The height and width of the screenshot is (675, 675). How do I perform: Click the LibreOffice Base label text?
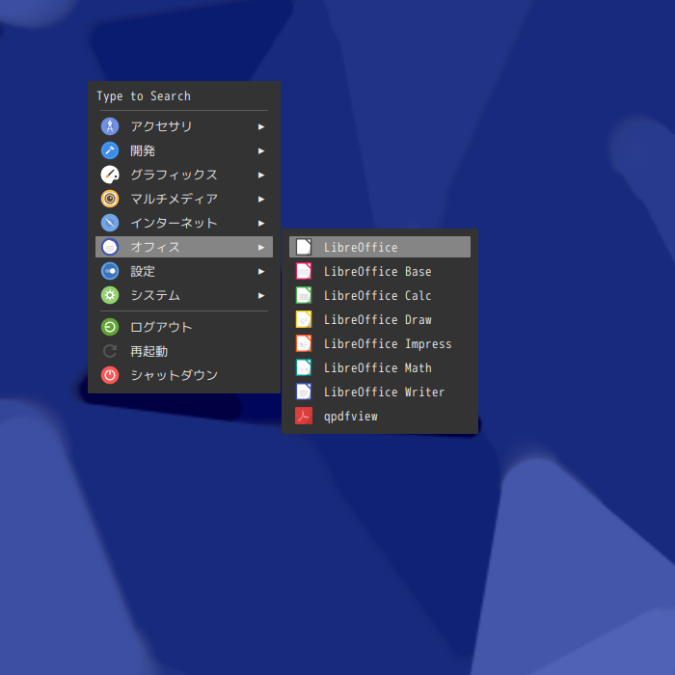tap(378, 271)
